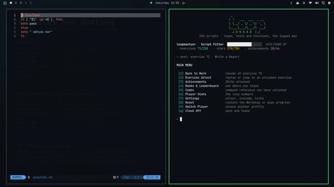Open the display tray icon
334x187 pixels.
click(x=323, y=3)
